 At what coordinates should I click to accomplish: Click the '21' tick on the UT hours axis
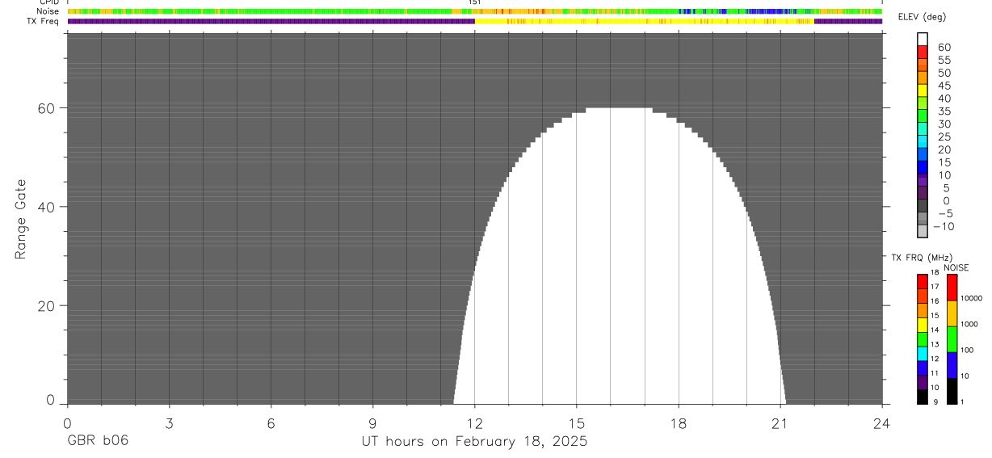pos(780,422)
